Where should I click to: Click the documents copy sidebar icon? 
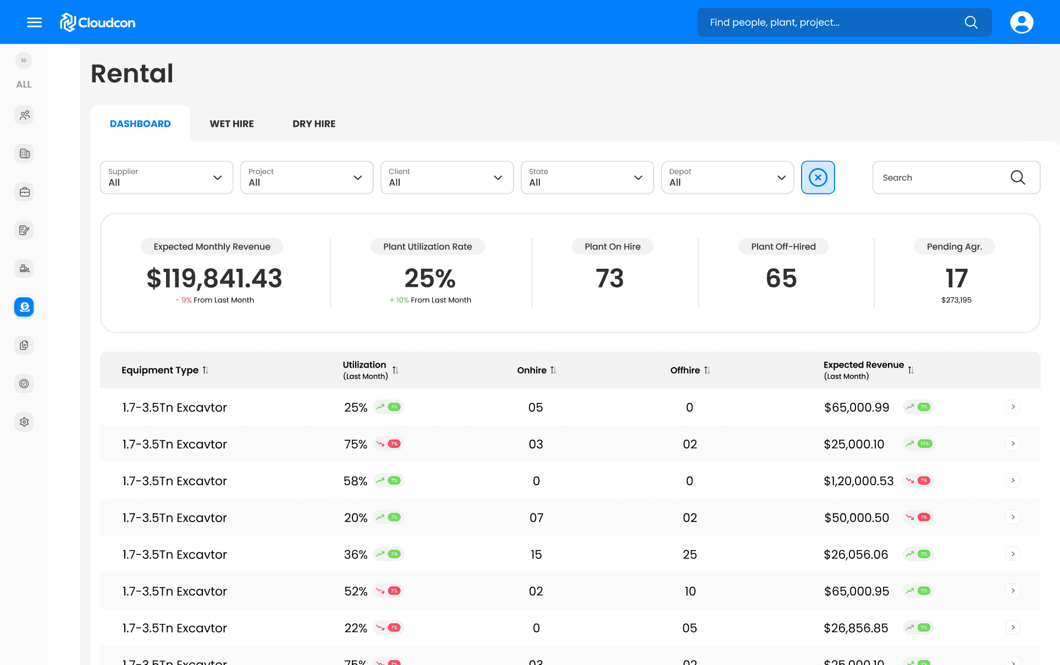pyautogui.click(x=24, y=345)
